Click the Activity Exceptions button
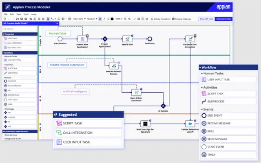This screenshot has height=163, width=261. pyautogui.click(x=161, y=19)
